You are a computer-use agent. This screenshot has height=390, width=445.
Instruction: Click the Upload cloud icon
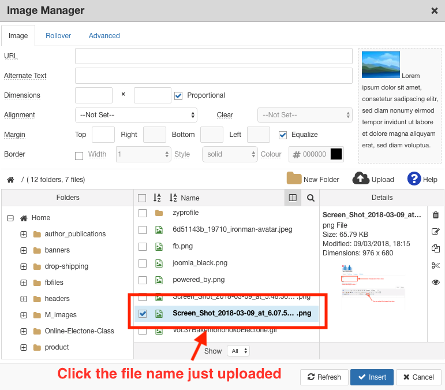click(361, 179)
